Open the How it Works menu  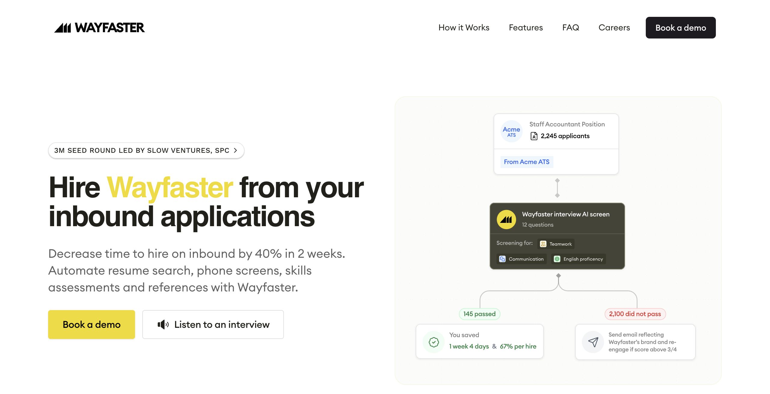click(x=464, y=28)
